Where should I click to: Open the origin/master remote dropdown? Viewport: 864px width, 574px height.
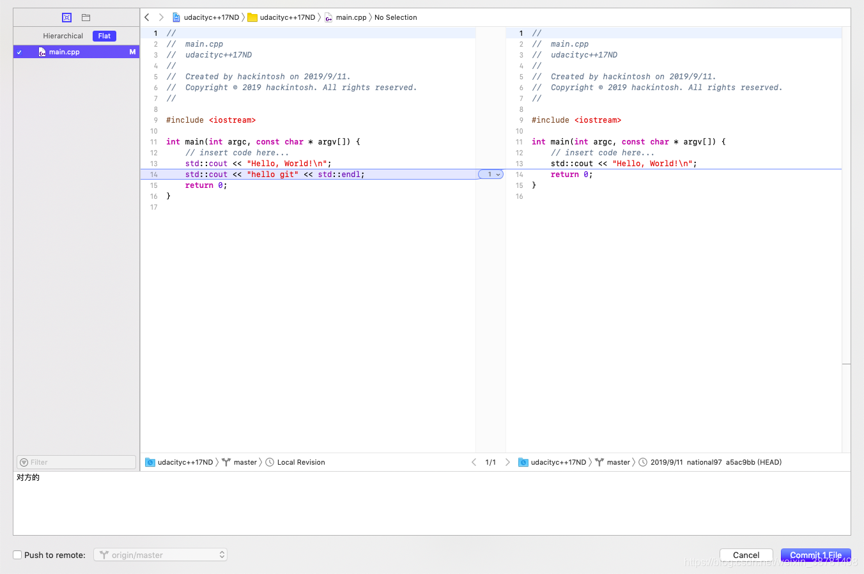click(160, 555)
